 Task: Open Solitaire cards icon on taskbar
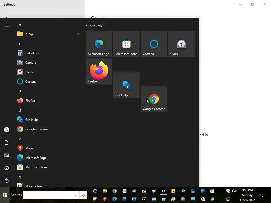click(x=183, y=191)
